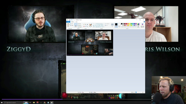Click the Paint app icon on taskbar
The width and height of the screenshot is (186, 104).
pos(52,103)
